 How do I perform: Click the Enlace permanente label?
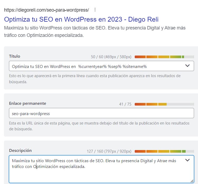(27, 103)
